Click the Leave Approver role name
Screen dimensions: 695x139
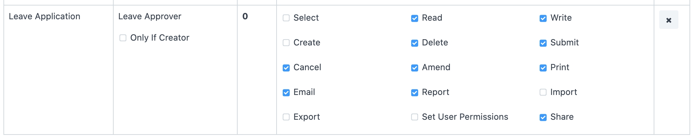[149, 17]
